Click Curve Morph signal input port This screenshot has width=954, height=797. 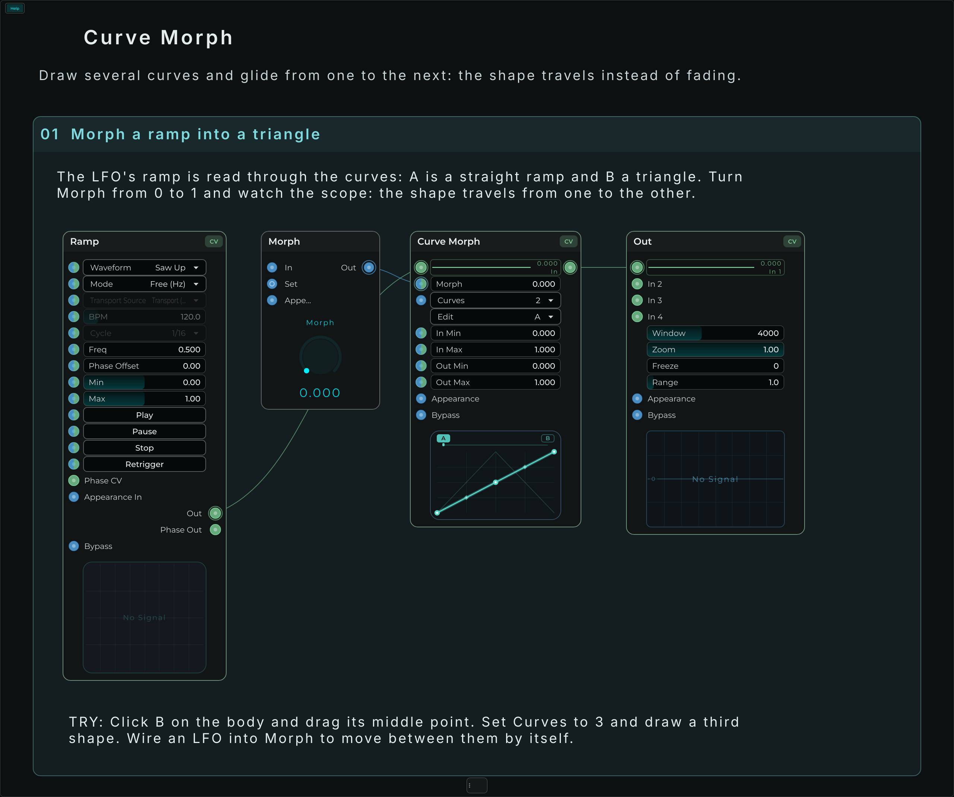tap(421, 267)
